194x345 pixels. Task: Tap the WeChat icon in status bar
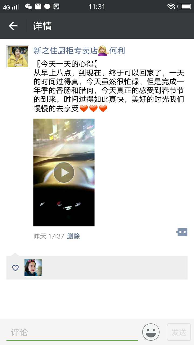coord(28,6)
